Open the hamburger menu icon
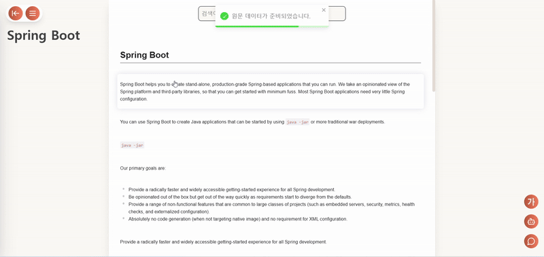Screen dimensions: 544x257 [32, 14]
